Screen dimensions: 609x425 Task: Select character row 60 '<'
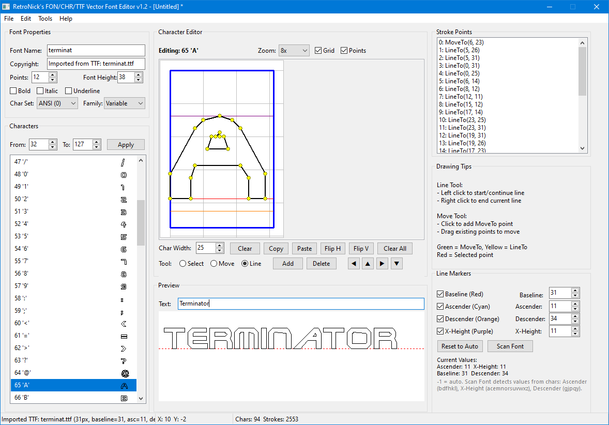[73, 323]
